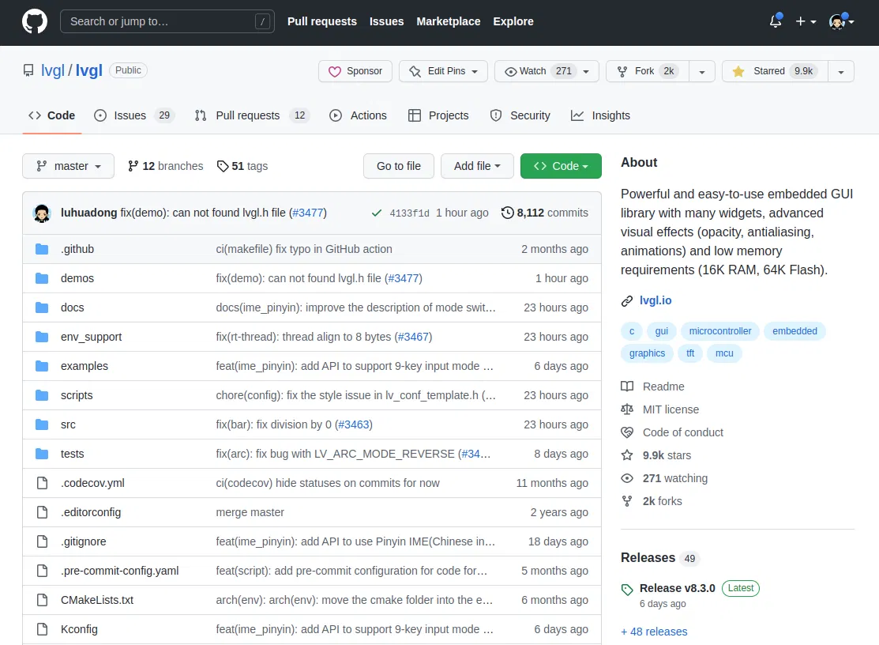Open #3467 link in env_support row
Image resolution: width=879 pixels, height=645 pixels.
(413, 337)
